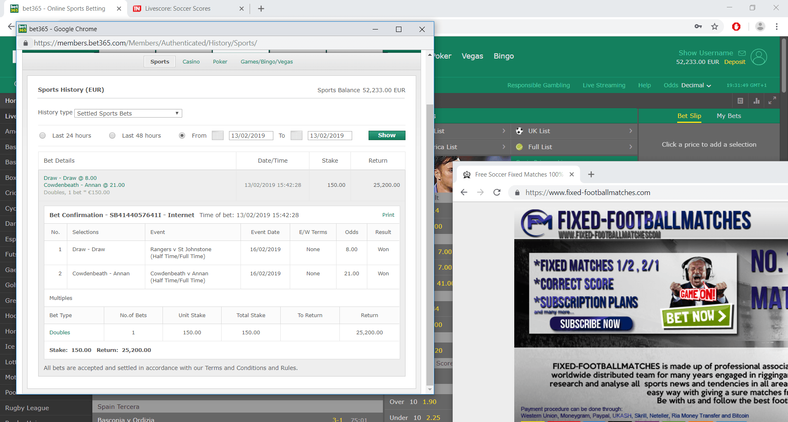Click the Rugby League sidebar item
788x422 pixels.
pos(27,408)
